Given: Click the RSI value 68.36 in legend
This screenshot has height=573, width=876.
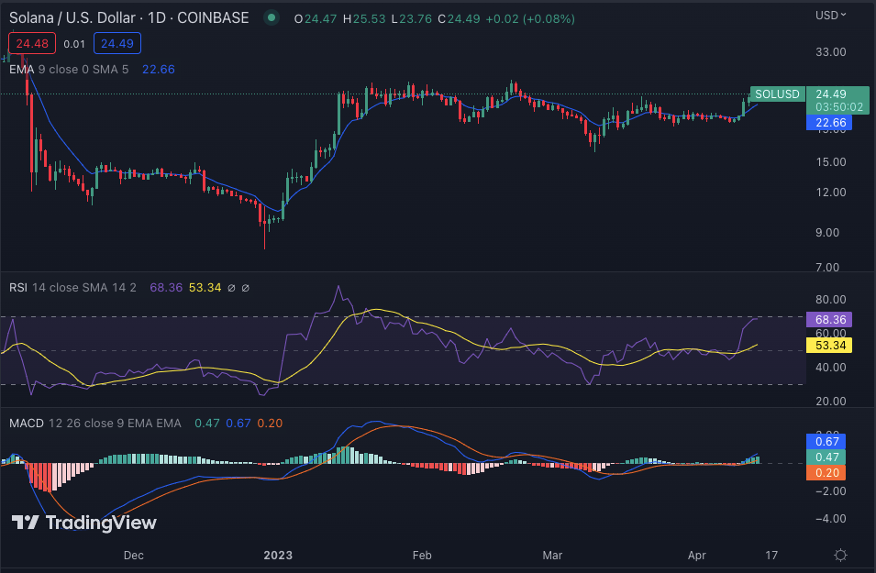Looking at the screenshot, I should click(166, 288).
